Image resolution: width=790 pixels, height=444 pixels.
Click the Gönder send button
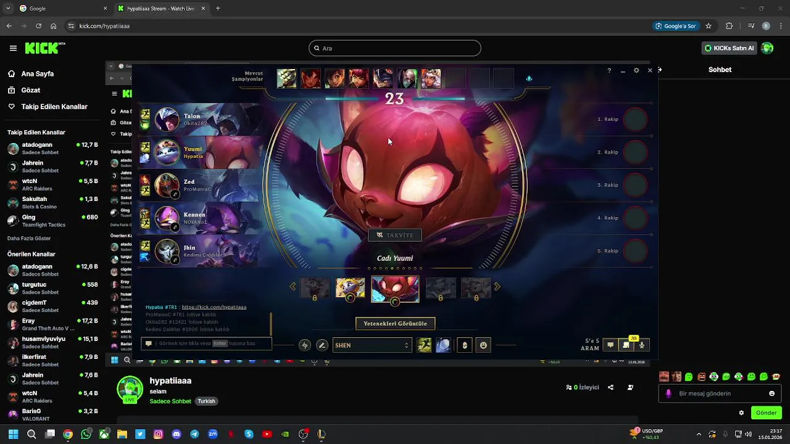click(766, 413)
